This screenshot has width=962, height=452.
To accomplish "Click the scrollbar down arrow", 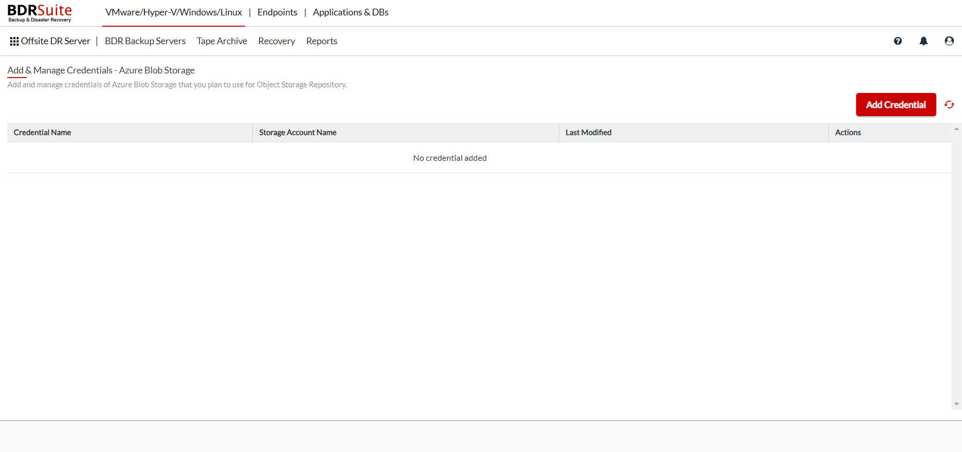I will 956,404.
